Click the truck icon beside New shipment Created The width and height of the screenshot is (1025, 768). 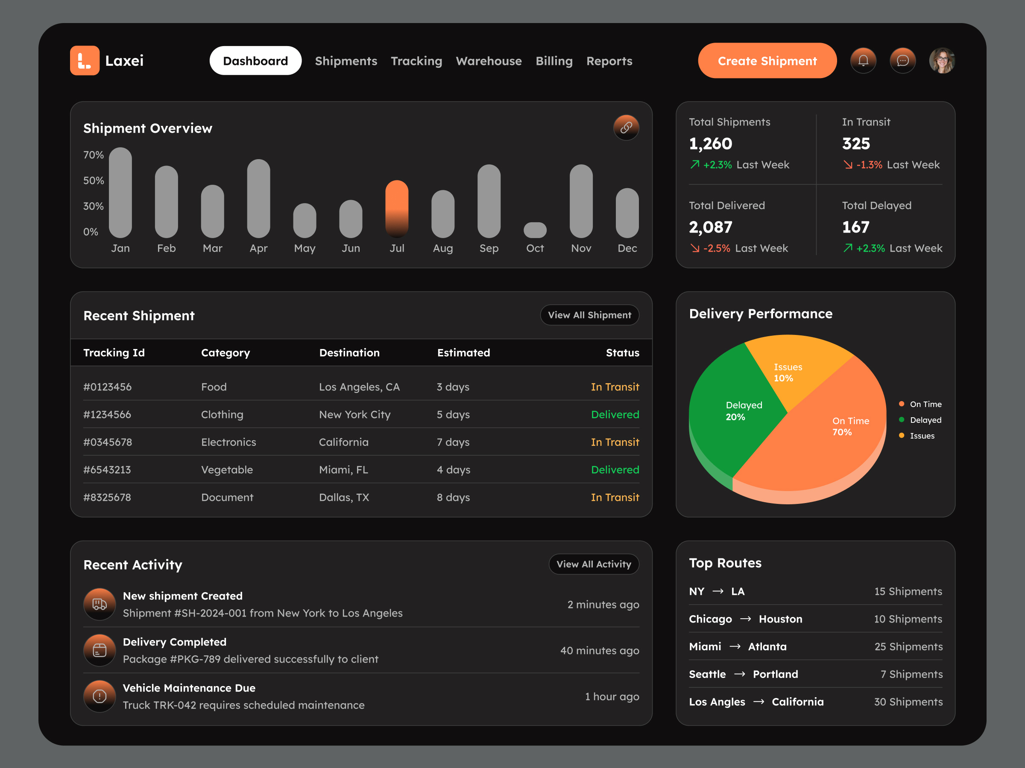tap(99, 604)
